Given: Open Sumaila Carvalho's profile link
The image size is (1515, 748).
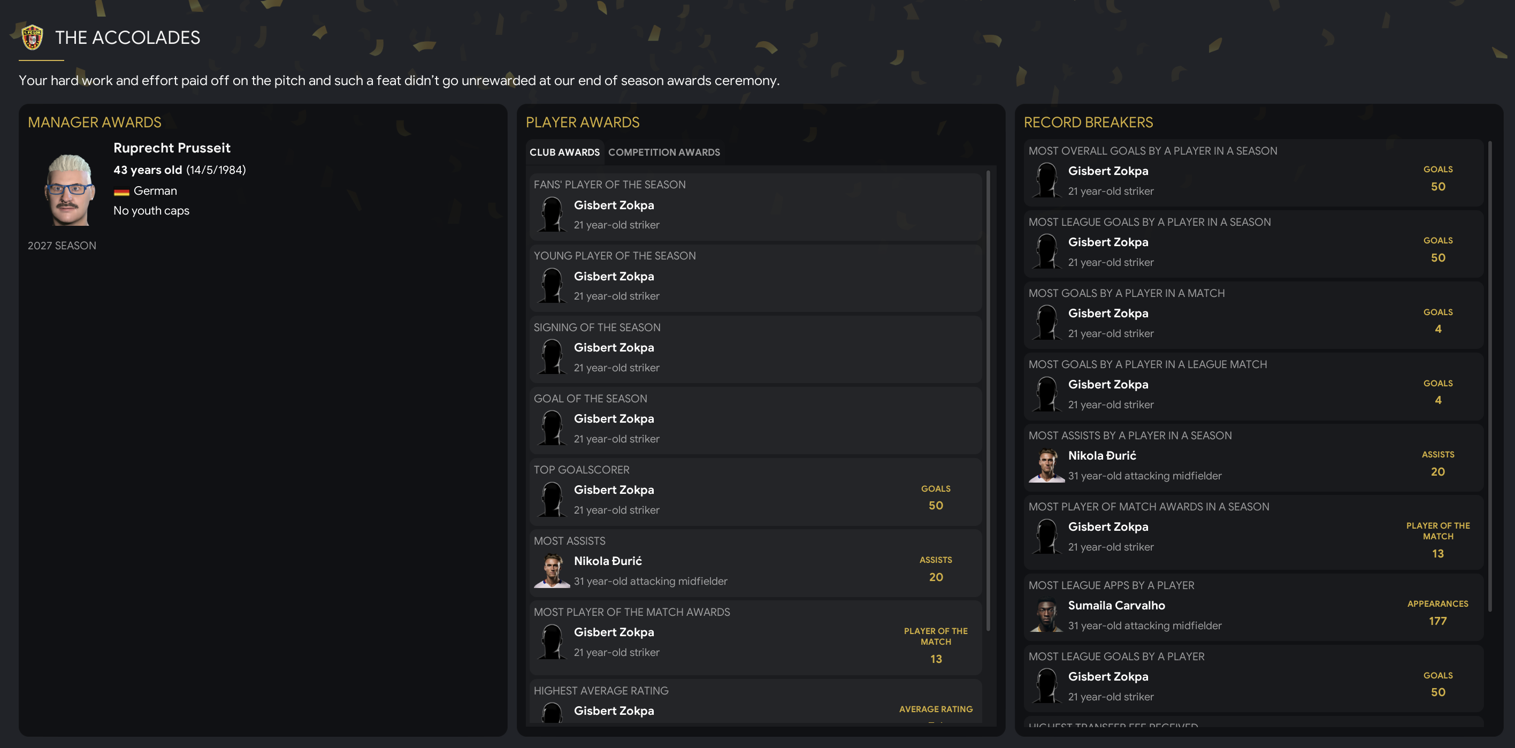Looking at the screenshot, I should [1116, 605].
